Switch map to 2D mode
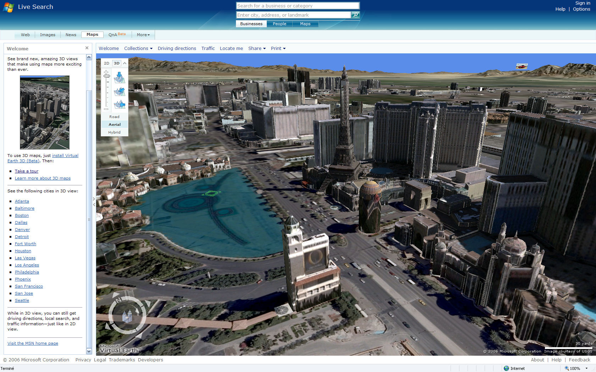This screenshot has height=372, width=596. [106, 63]
